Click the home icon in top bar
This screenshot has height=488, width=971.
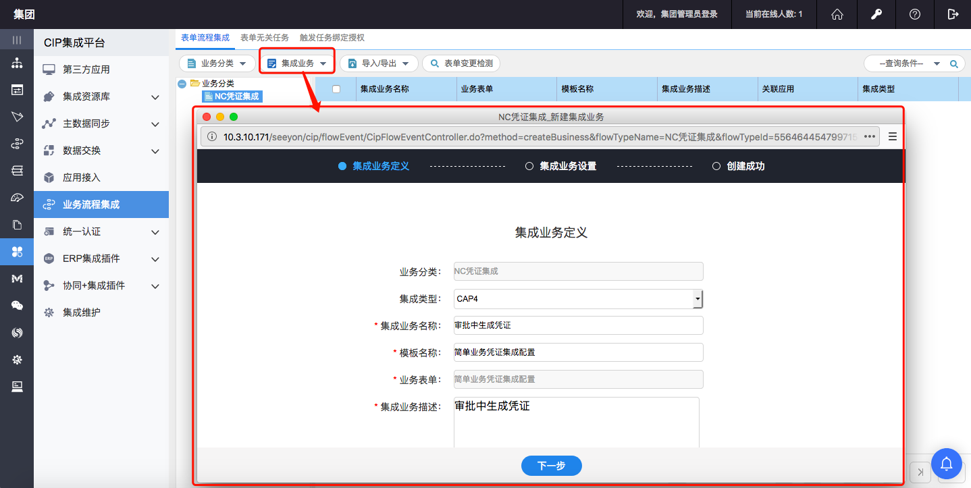(x=837, y=14)
